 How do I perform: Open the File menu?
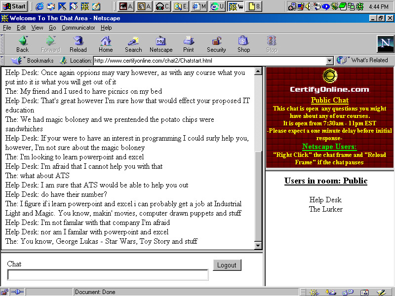click(x=7, y=28)
